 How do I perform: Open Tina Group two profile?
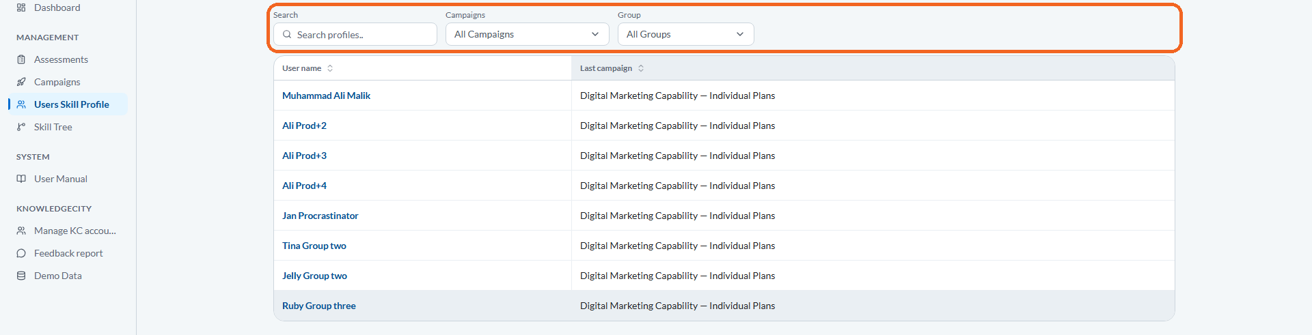pyautogui.click(x=314, y=246)
